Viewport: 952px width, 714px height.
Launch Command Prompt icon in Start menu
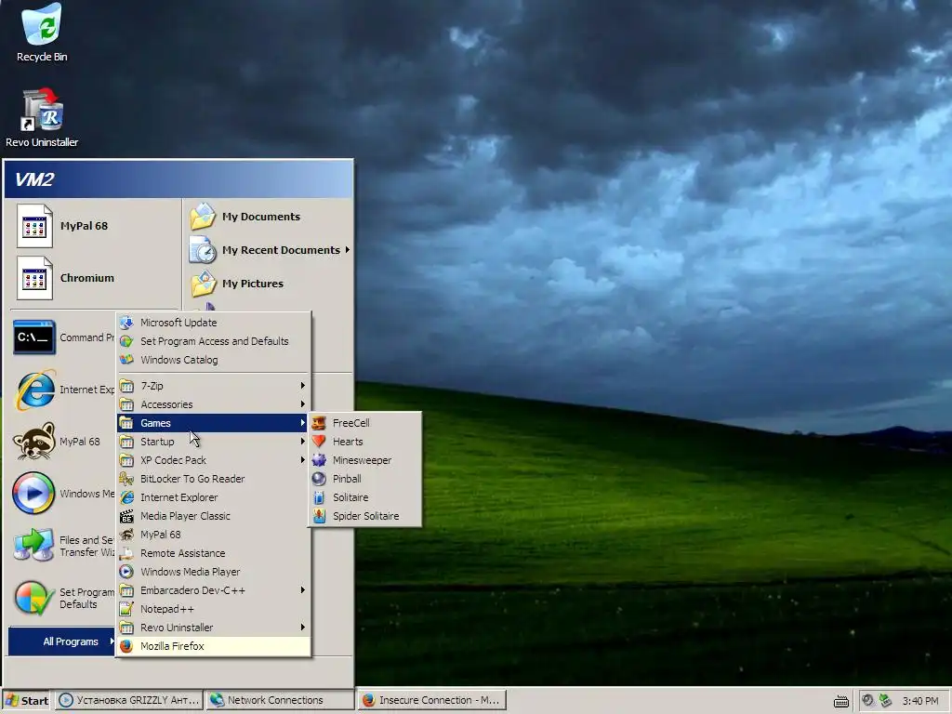point(34,337)
